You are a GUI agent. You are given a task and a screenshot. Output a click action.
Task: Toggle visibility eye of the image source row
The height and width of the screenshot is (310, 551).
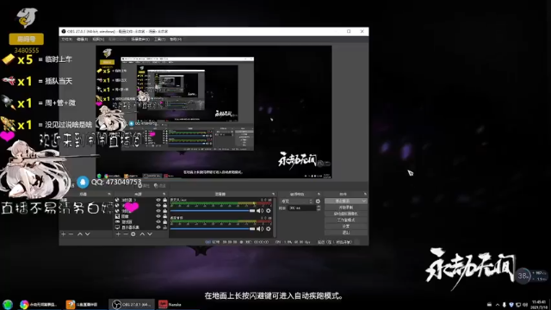158,216
